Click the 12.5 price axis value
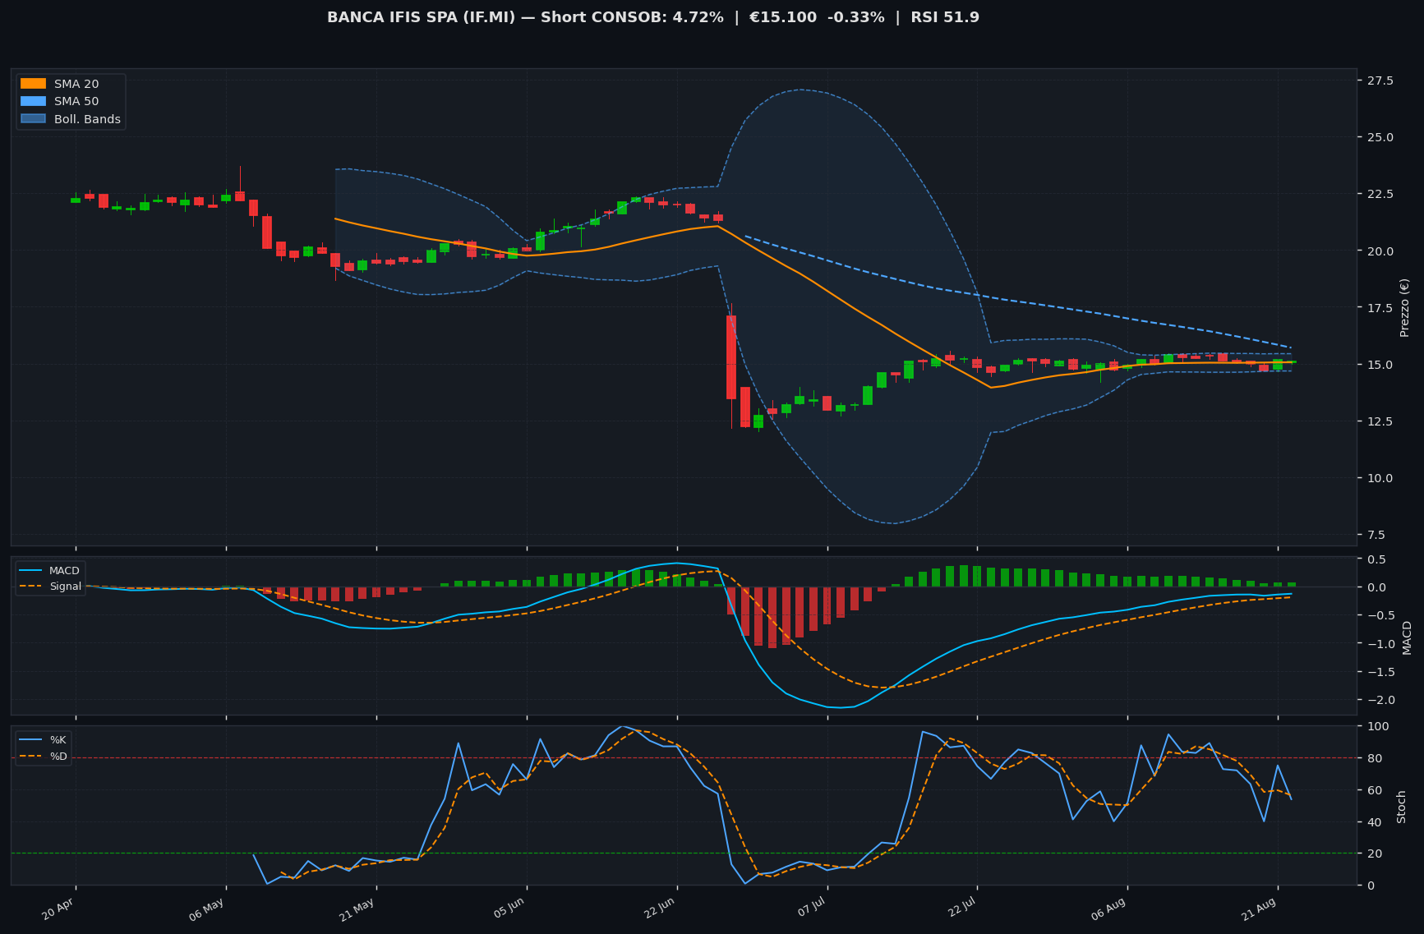 coord(1379,421)
